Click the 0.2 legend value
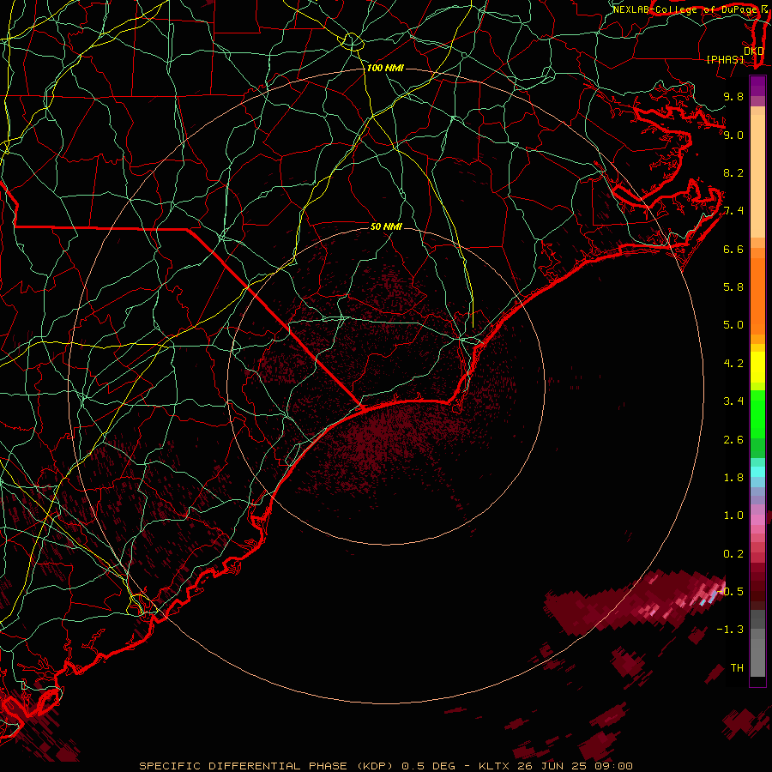 coord(733,553)
